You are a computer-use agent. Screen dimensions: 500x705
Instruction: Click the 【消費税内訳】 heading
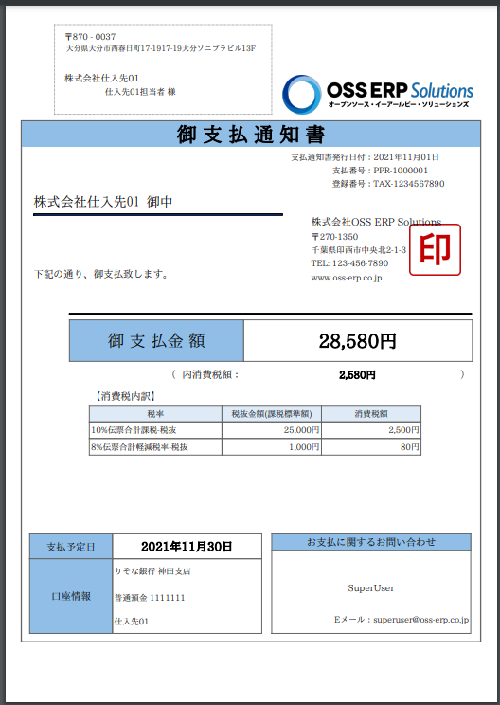(x=125, y=396)
